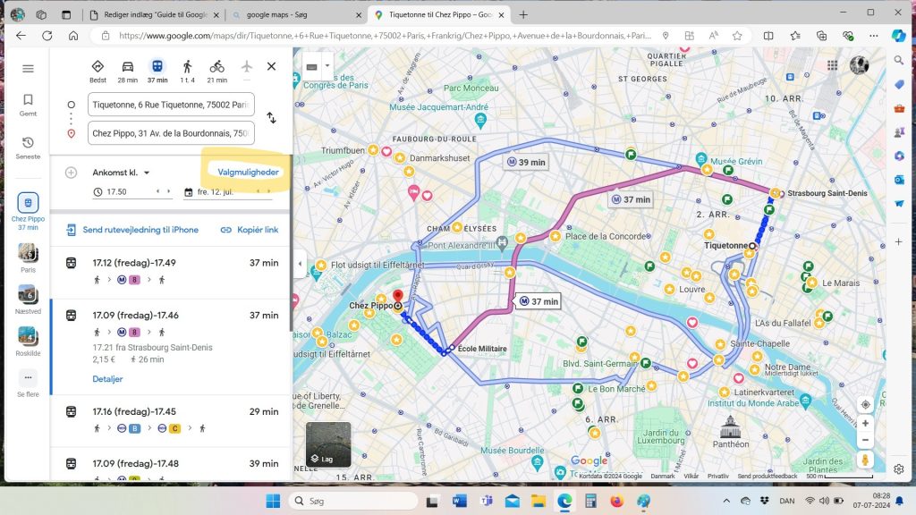Click the destination field Chez Pippo
Image resolution: width=916 pixels, height=515 pixels.
point(170,134)
